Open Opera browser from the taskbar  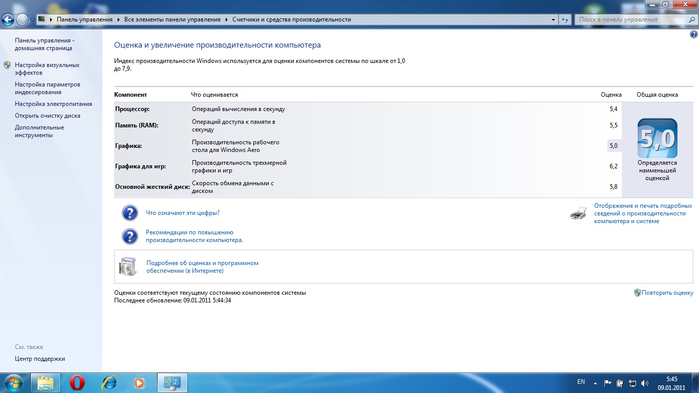[77, 382]
